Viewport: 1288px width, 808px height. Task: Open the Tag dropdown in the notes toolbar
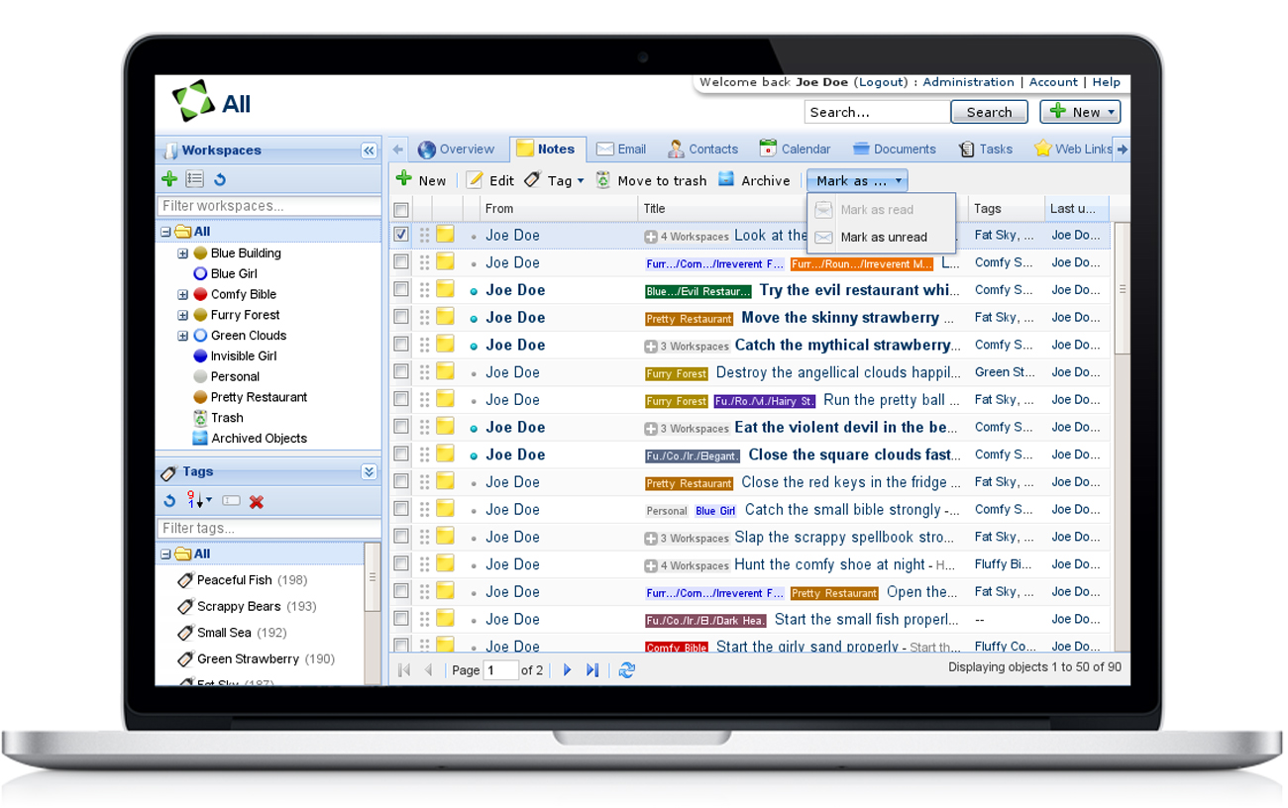(x=555, y=180)
